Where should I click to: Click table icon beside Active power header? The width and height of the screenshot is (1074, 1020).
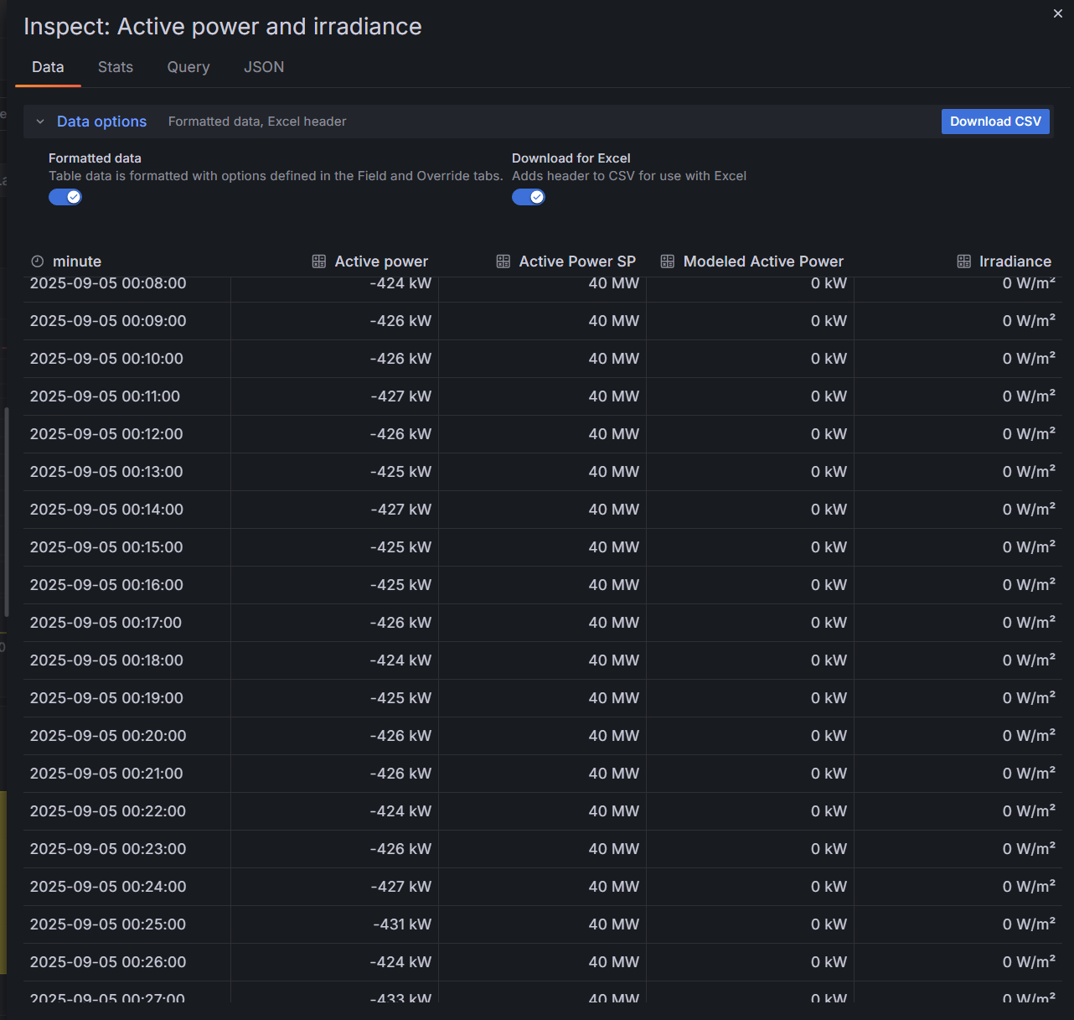tap(319, 261)
